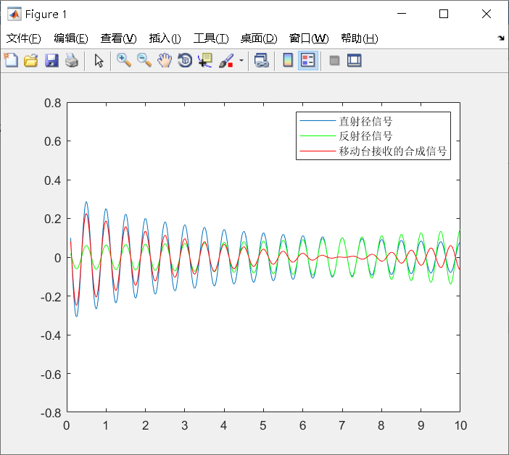Hide plot tools with gray square icon
The image size is (509, 455).
click(x=334, y=61)
